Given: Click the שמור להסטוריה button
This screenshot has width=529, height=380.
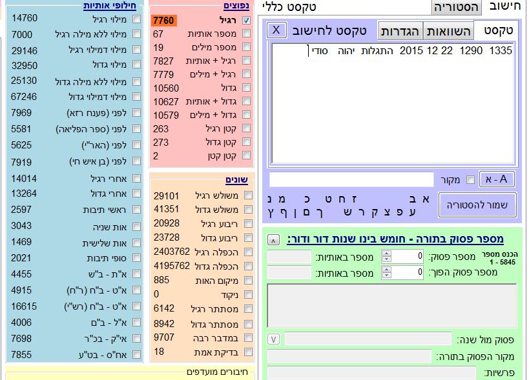Looking at the screenshot, I should [x=477, y=205].
